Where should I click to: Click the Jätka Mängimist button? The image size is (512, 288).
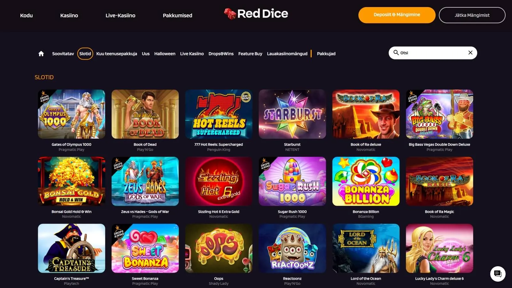472,15
